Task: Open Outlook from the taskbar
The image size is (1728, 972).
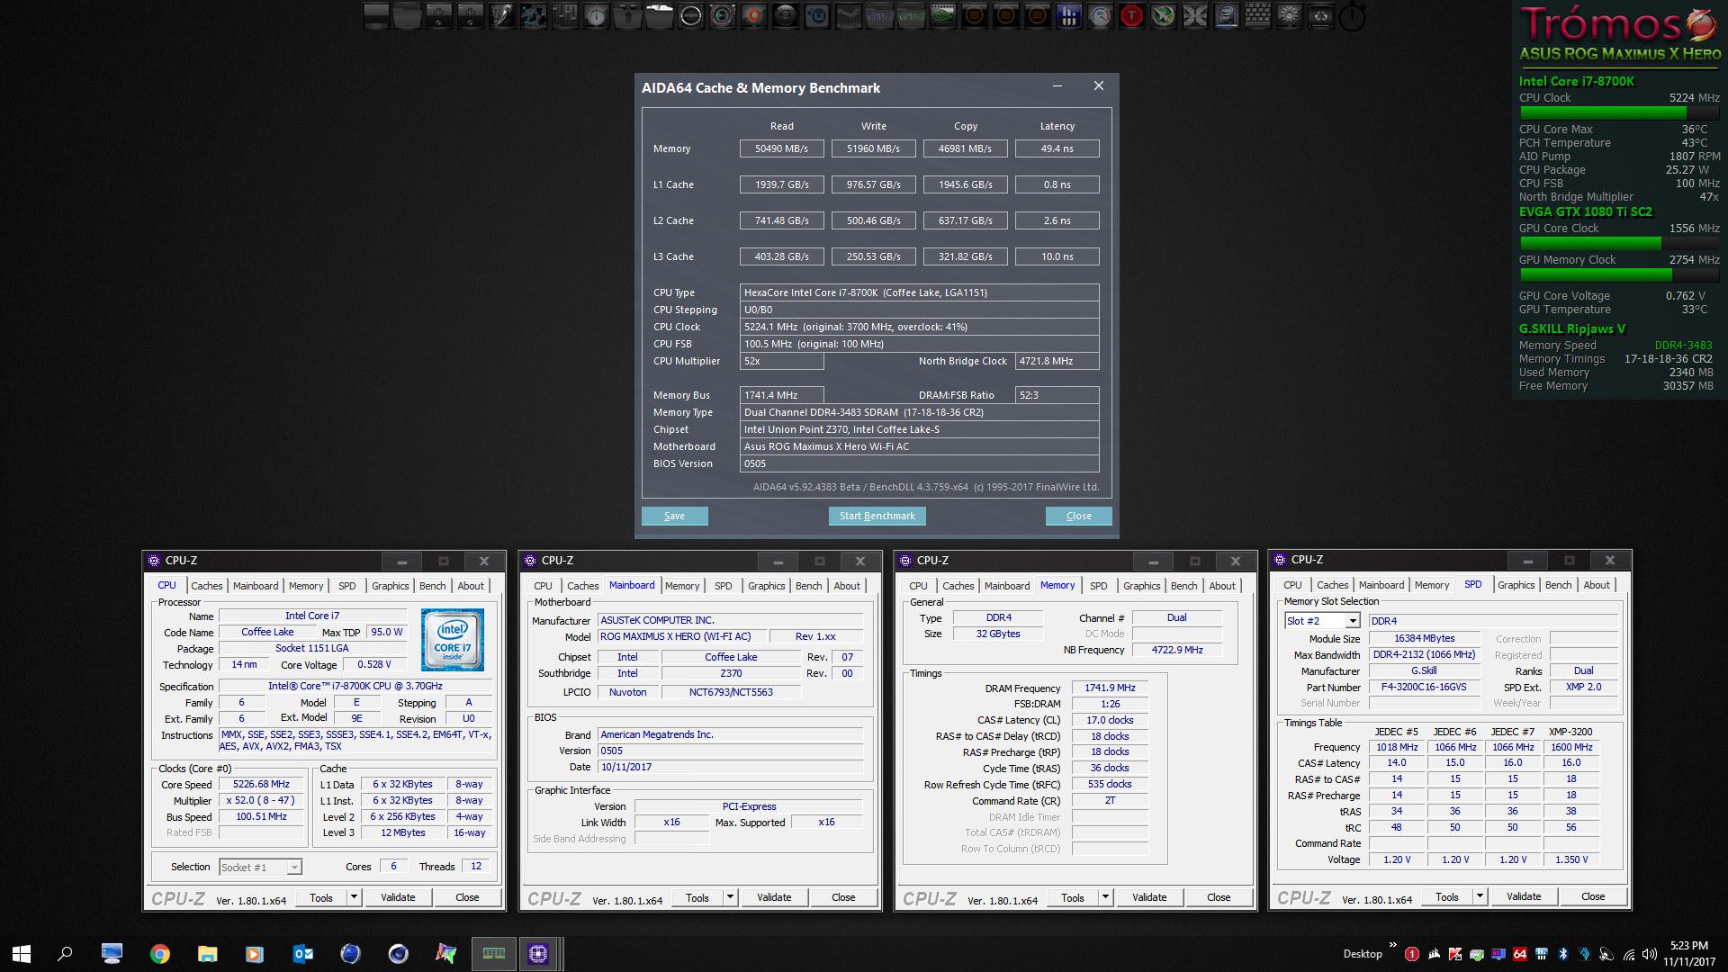Action: [303, 954]
